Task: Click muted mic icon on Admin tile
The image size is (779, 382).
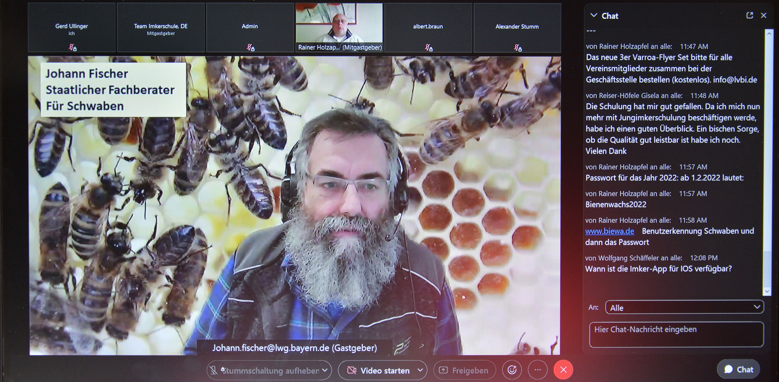Action: 250,47
